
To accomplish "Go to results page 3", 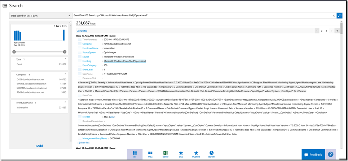I will tap(326, 31).
